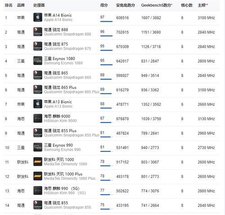
Task: Click the Apple A13 Bionic chip icon
Action: [38, 104]
